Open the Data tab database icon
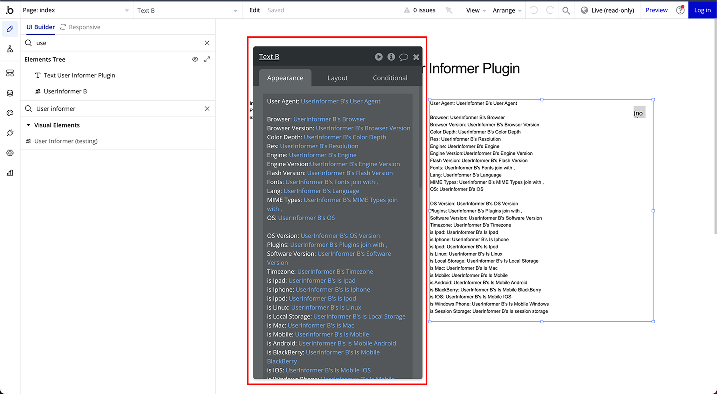717x394 pixels. [x=10, y=93]
